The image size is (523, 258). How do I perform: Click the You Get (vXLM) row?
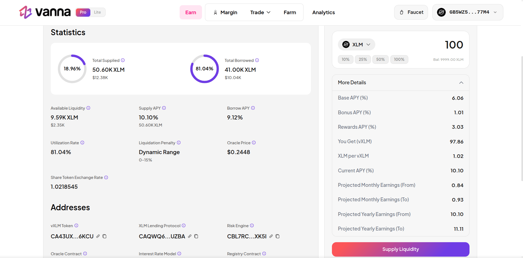[x=401, y=142]
